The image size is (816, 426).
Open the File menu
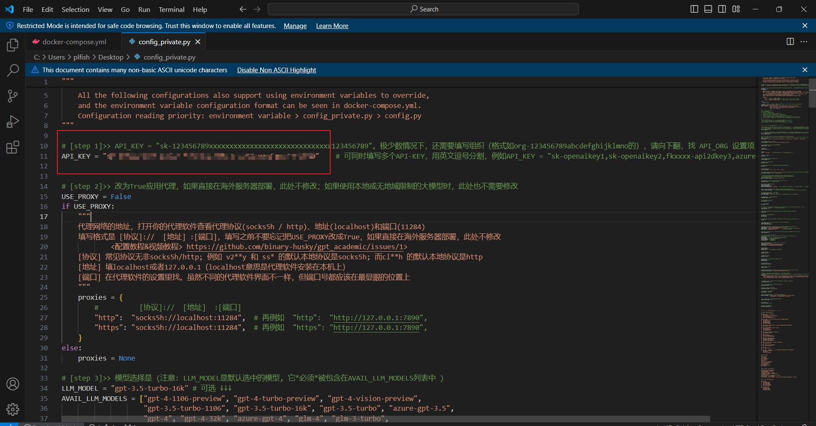pyautogui.click(x=28, y=9)
